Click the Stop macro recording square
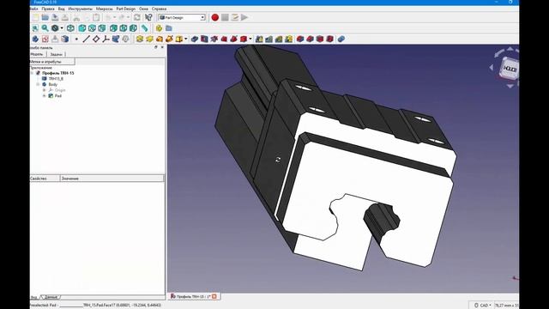Screen dimensions: 549x309 tap(225, 17)
